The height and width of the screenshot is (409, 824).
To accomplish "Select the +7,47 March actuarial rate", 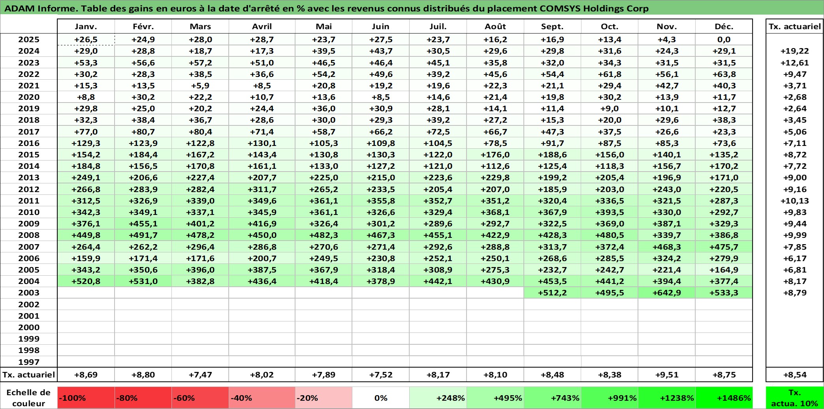I will [200, 375].
